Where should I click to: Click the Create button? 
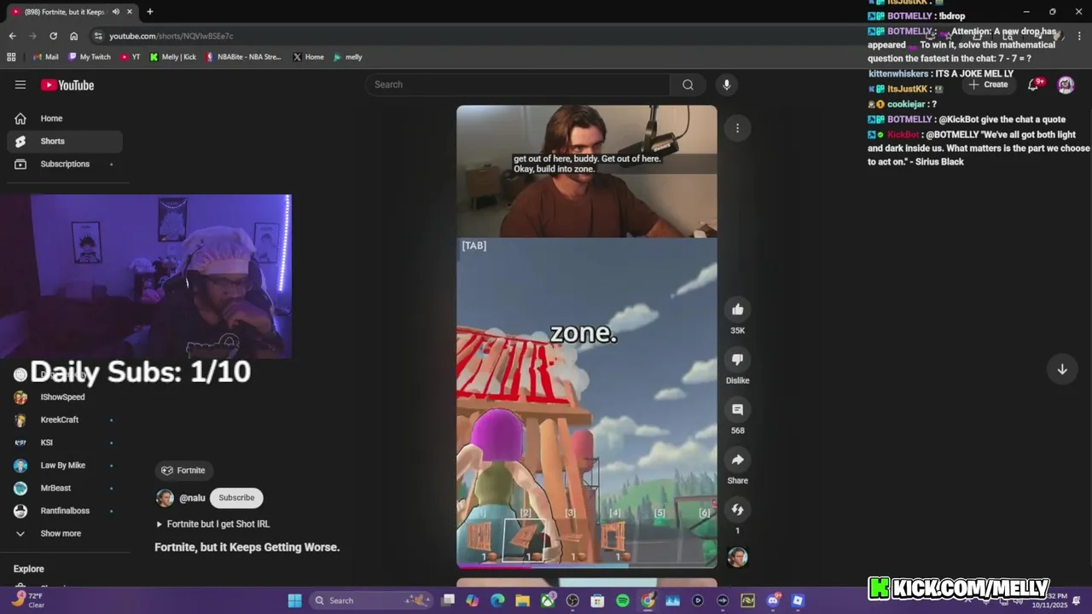click(988, 84)
